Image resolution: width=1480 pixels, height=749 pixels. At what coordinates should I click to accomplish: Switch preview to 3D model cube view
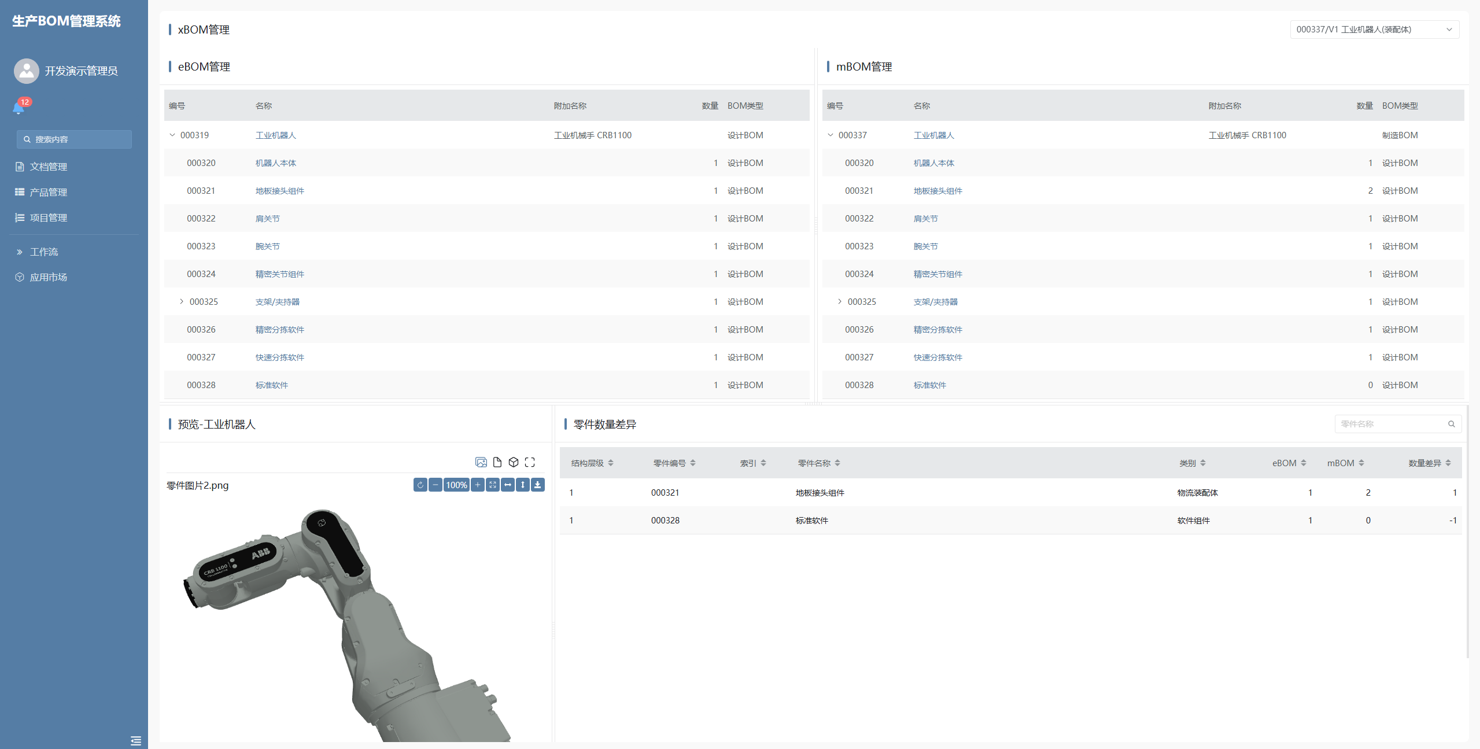[513, 462]
